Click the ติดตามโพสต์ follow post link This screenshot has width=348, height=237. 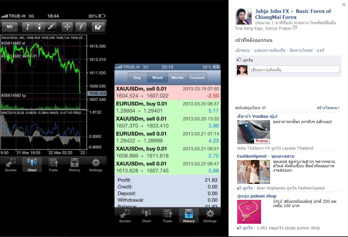point(301,50)
